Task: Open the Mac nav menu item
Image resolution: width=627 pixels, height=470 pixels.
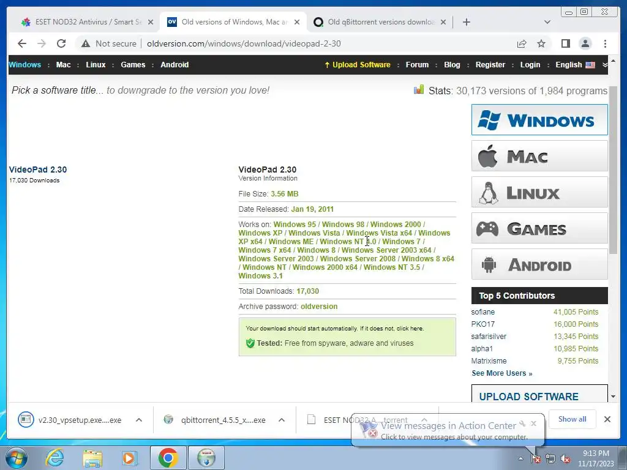Action: coord(63,65)
